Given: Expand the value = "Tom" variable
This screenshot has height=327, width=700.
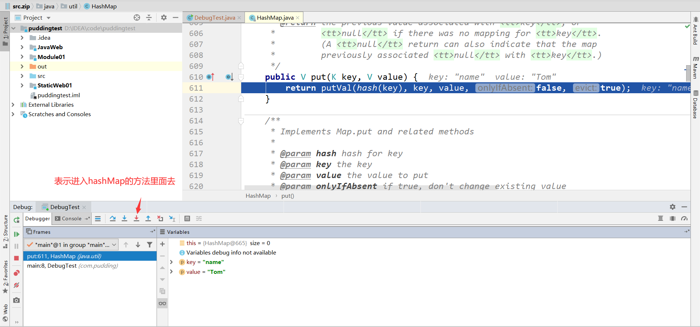Looking at the screenshot, I should tap(171, 272).
